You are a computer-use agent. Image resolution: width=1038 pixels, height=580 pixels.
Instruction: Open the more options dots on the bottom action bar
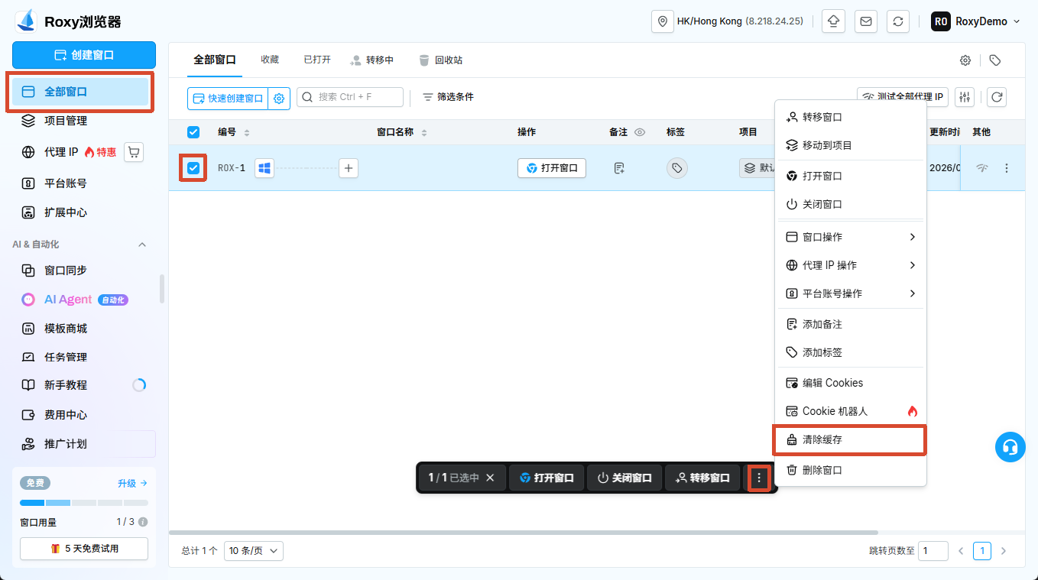coord(759,478)
